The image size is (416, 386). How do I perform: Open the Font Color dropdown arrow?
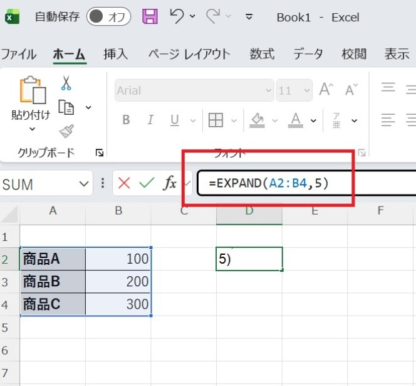[x=313, y=121]
